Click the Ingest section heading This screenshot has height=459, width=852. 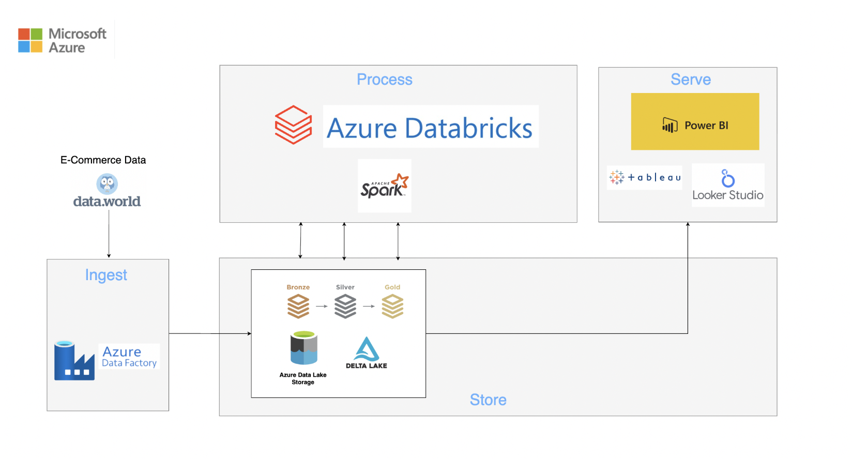(x=106, y=275)
